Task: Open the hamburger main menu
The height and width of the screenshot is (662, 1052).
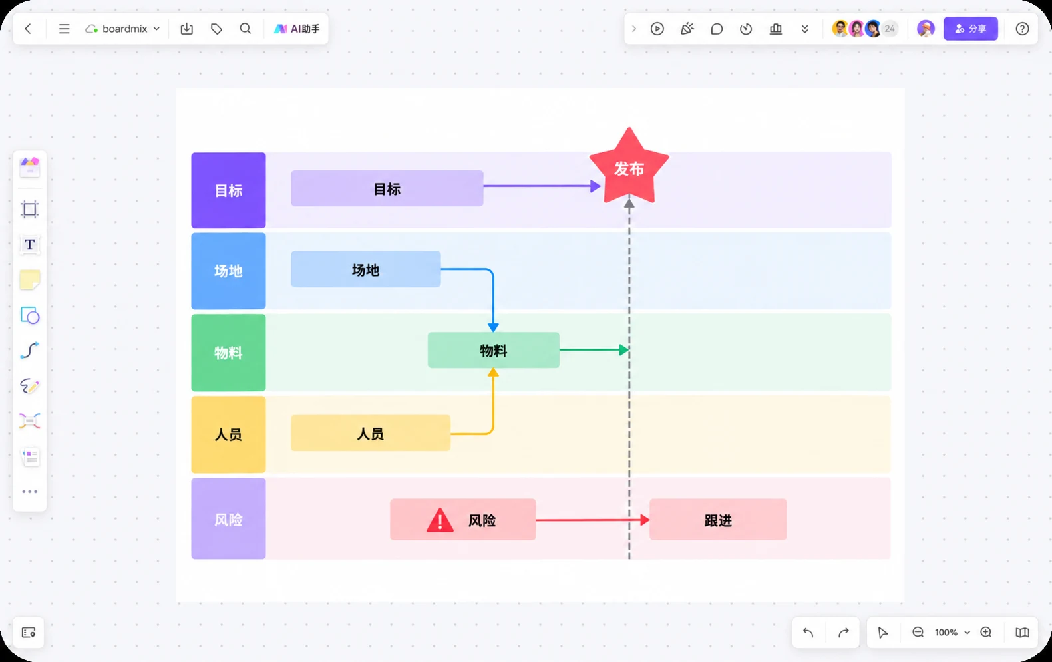Action: 64,29
